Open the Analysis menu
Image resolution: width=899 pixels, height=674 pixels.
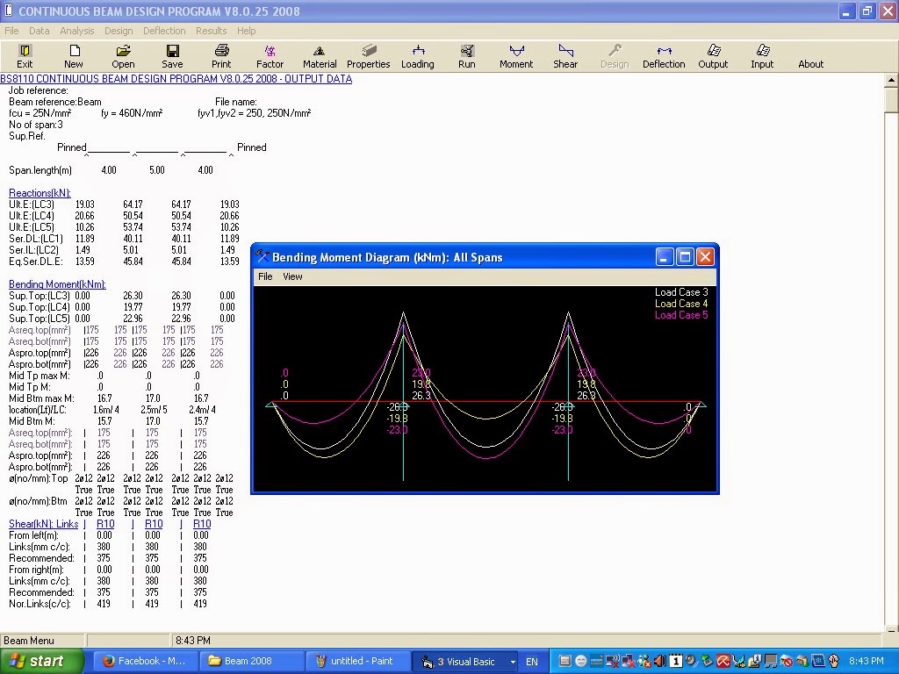click(76, 31)
